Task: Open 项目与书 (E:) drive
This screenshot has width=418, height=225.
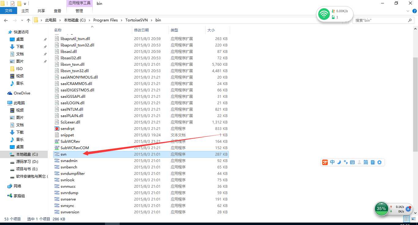Action: [27, 169]
